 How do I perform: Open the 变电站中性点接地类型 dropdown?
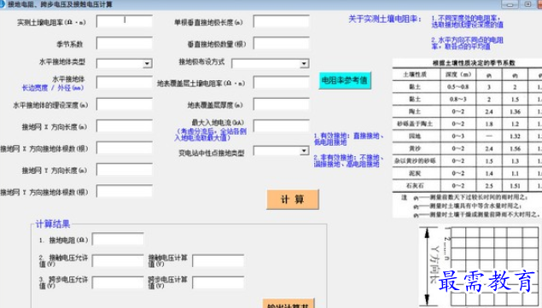304,151
